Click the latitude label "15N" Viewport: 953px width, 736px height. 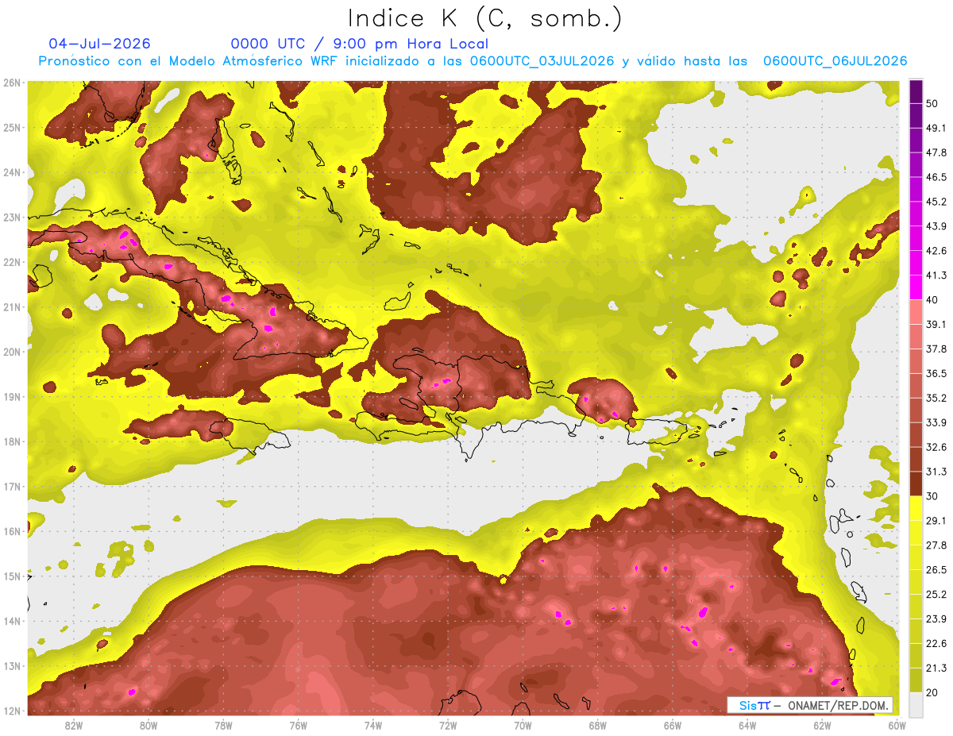[x=12, y=576]
